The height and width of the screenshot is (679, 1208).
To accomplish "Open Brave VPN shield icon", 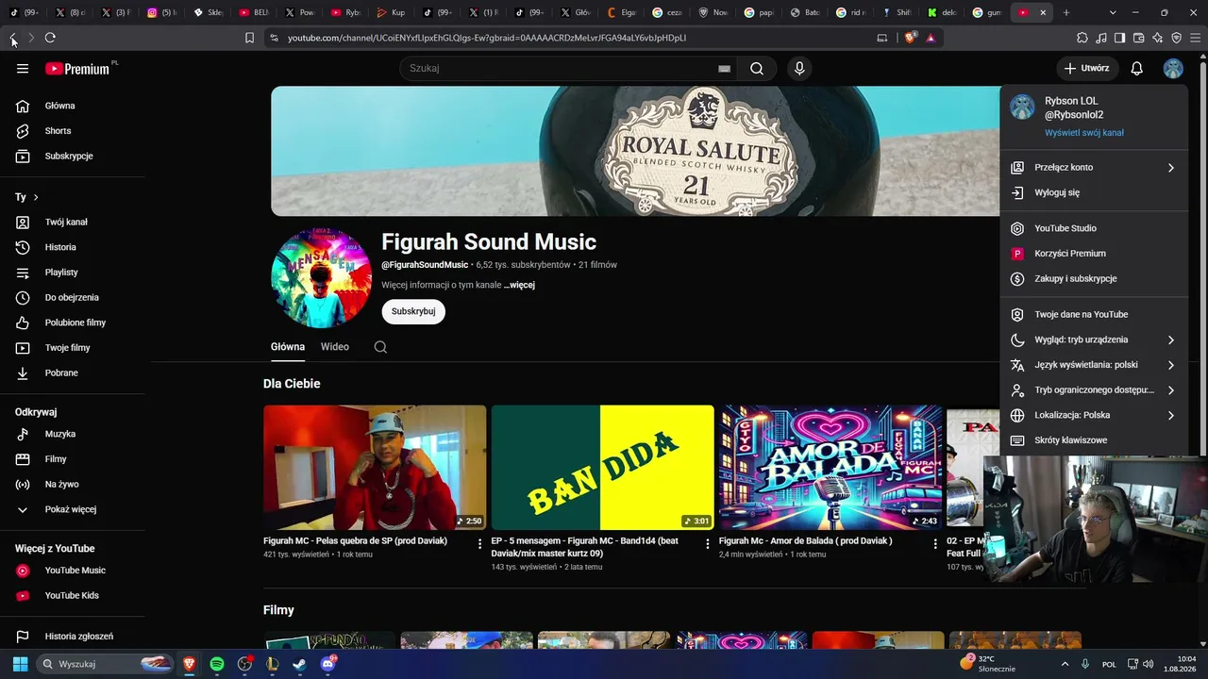I will 1177,38.
